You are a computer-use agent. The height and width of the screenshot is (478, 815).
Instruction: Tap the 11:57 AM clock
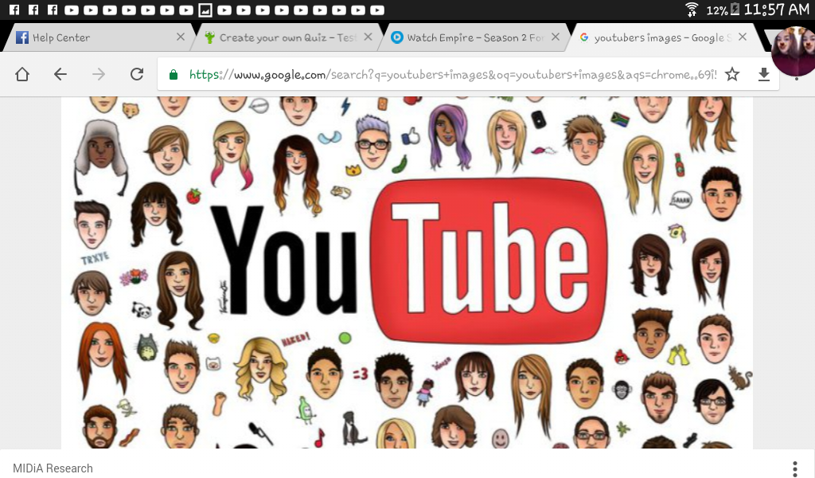tap(777, 10)
